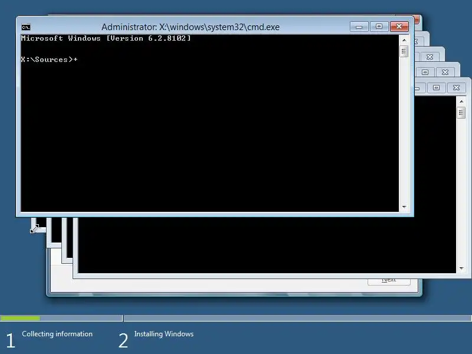472x354 pixels.
Task: Maximize the front Administrator cmd.exe window
Action: (379, 27)
